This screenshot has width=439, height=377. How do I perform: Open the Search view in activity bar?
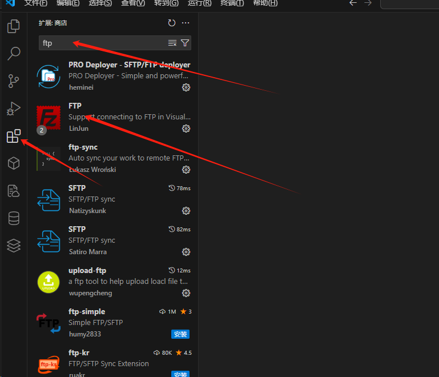click(x=14, y=53)
